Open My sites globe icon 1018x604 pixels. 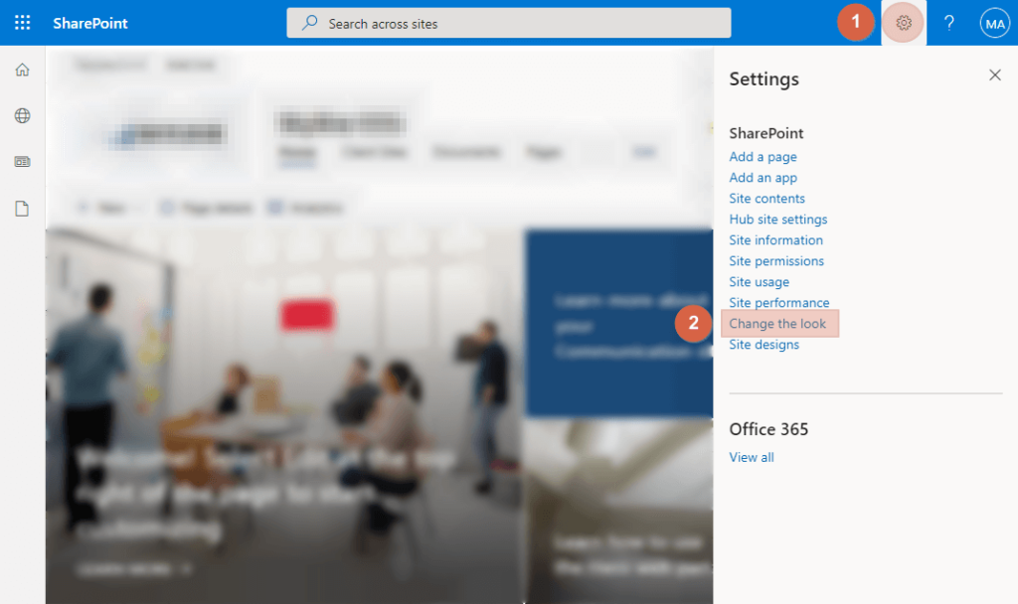click(x=22, y=115)
